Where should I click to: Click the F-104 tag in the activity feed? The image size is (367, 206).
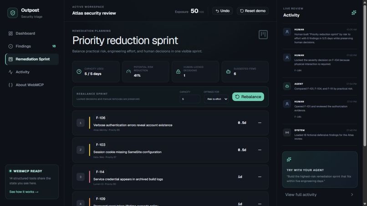(x=298, y=70)
